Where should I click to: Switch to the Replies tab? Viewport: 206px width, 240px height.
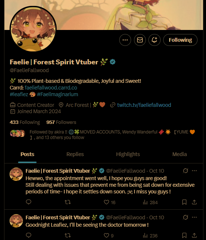75,154
